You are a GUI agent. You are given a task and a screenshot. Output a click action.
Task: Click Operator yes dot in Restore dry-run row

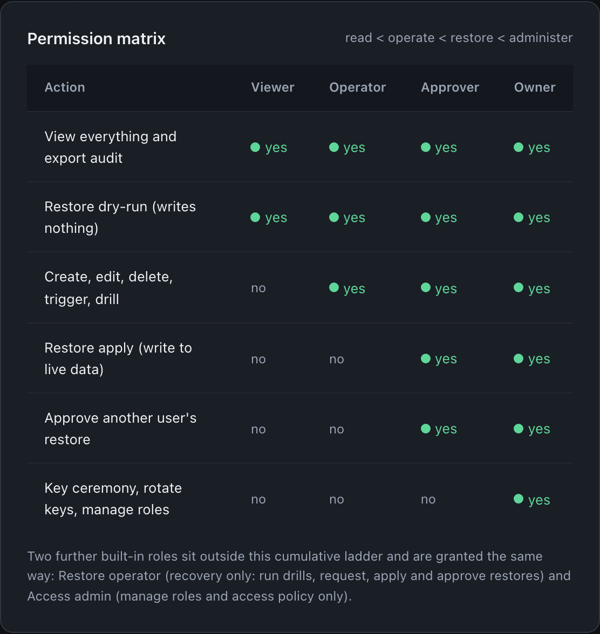(334, 217)
